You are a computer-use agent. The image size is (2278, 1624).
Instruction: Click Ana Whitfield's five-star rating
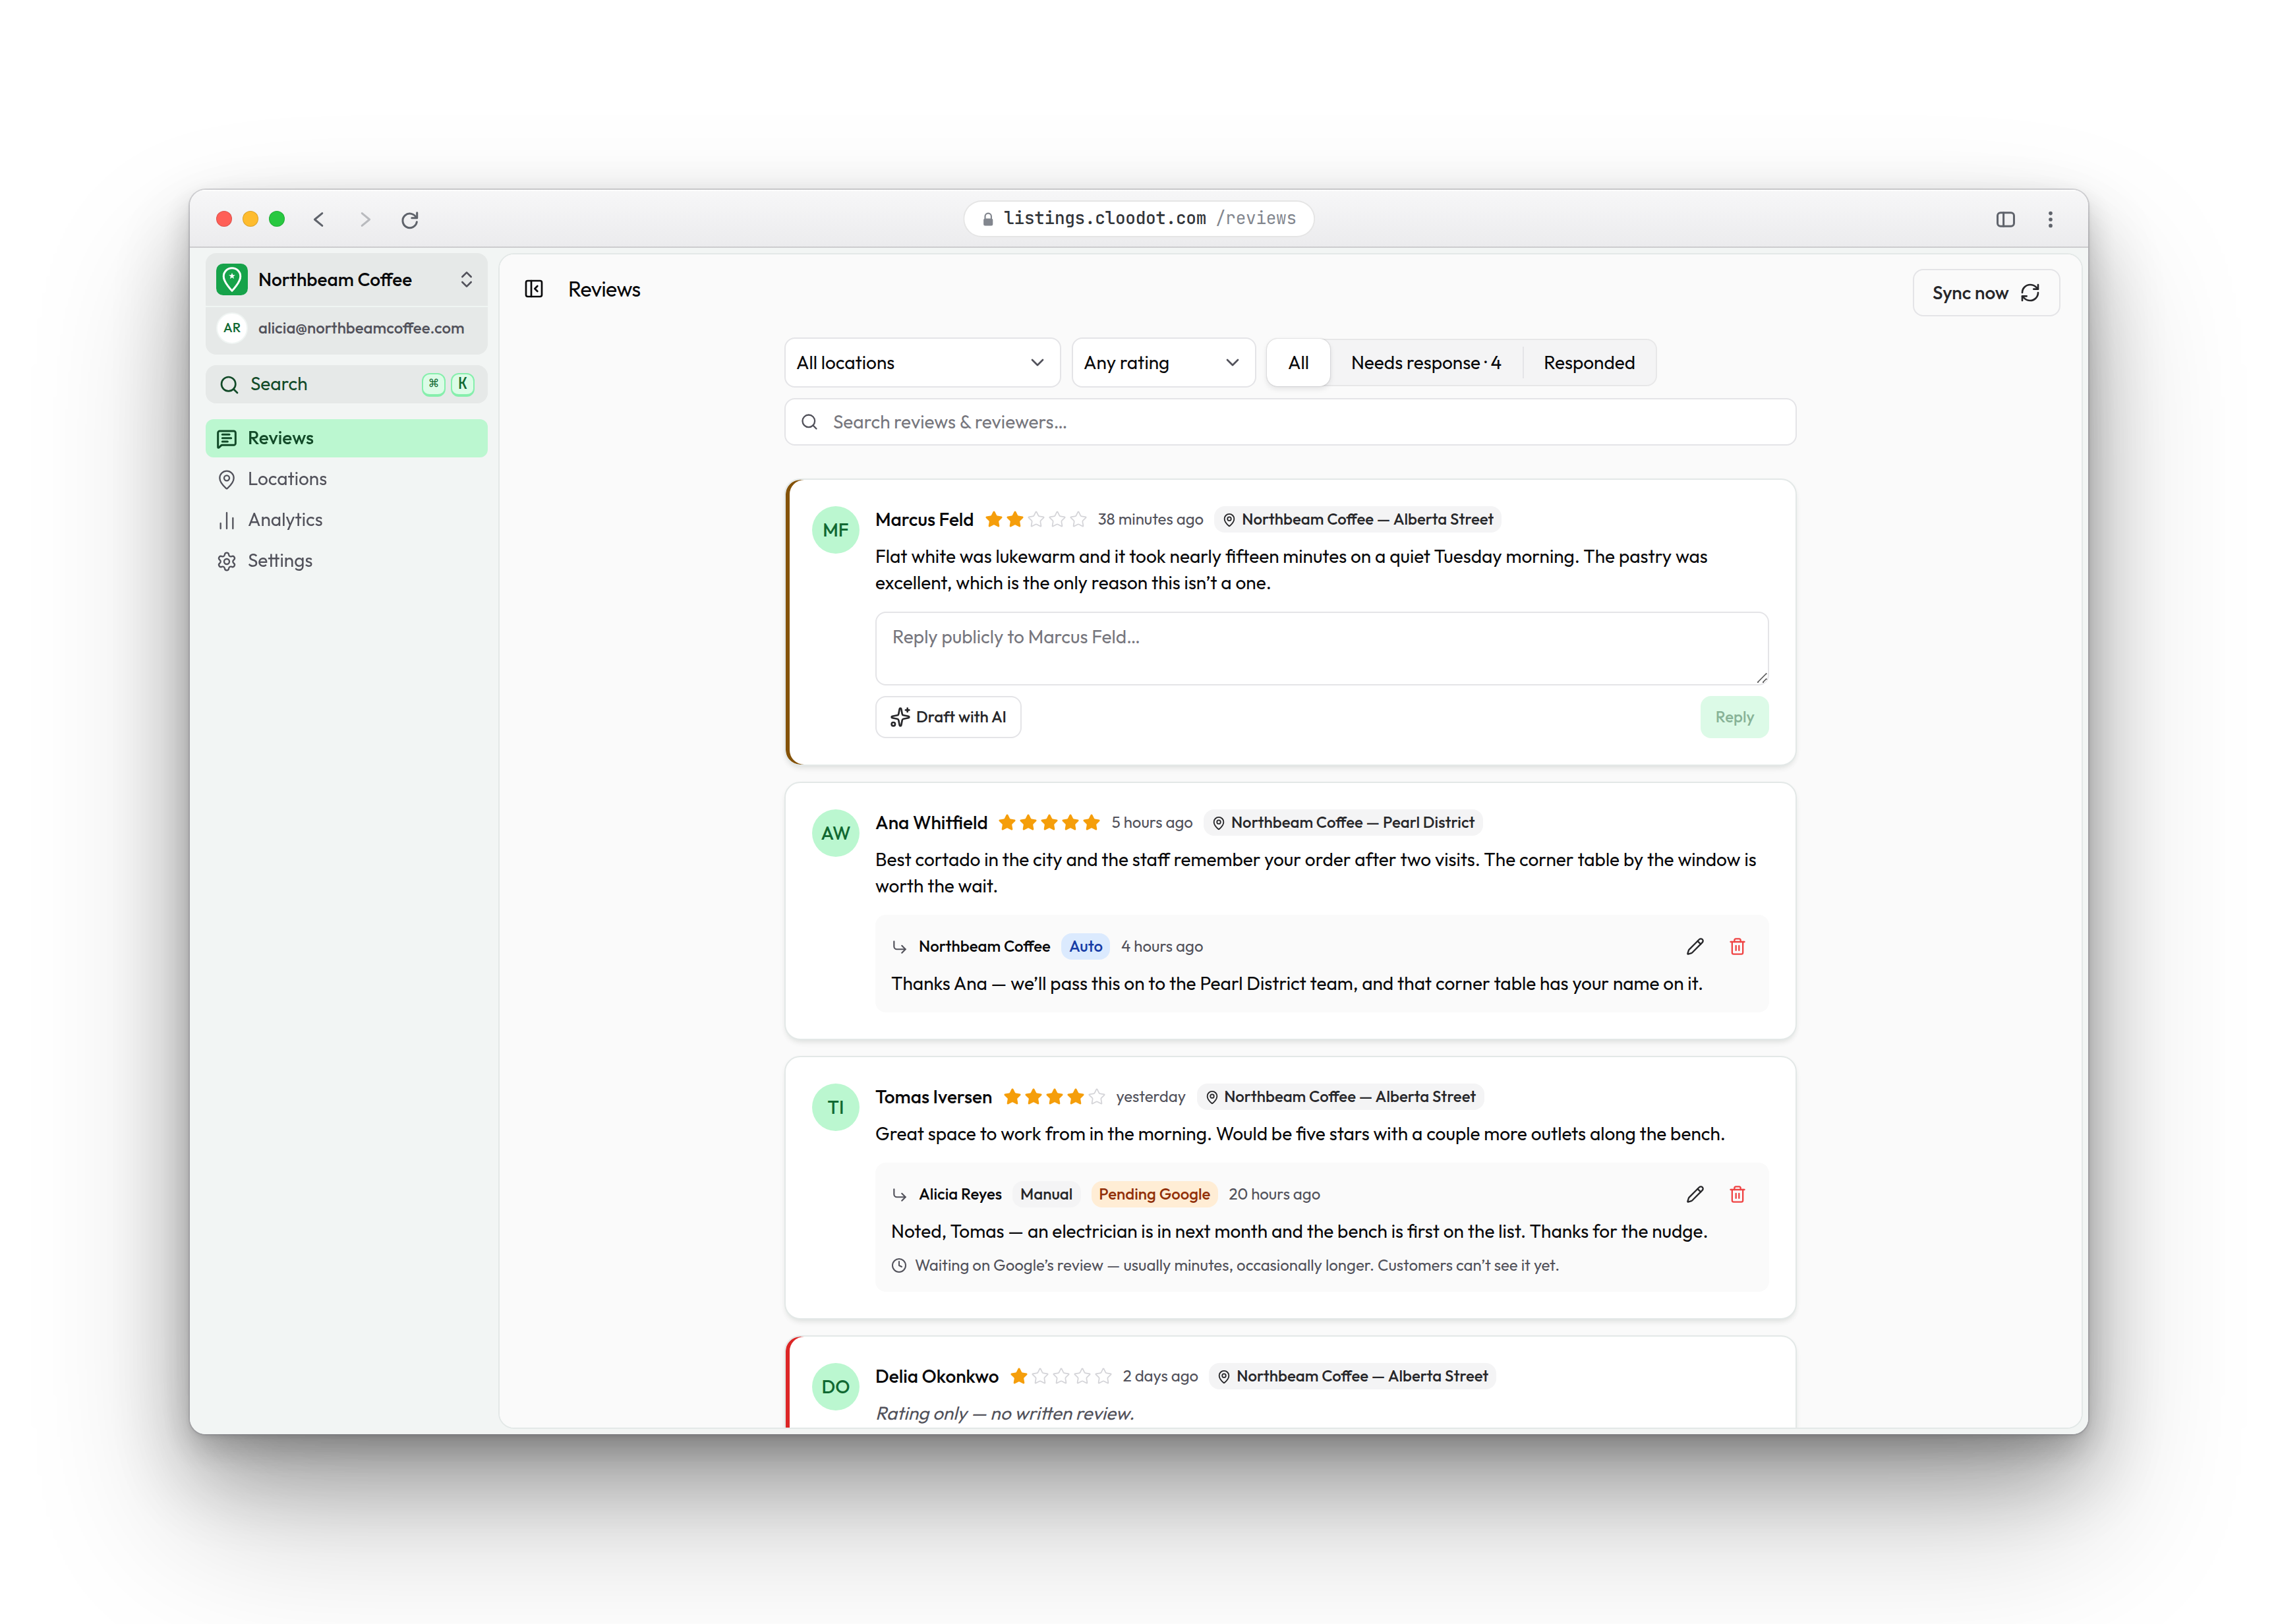click(x=1049, y=822)
